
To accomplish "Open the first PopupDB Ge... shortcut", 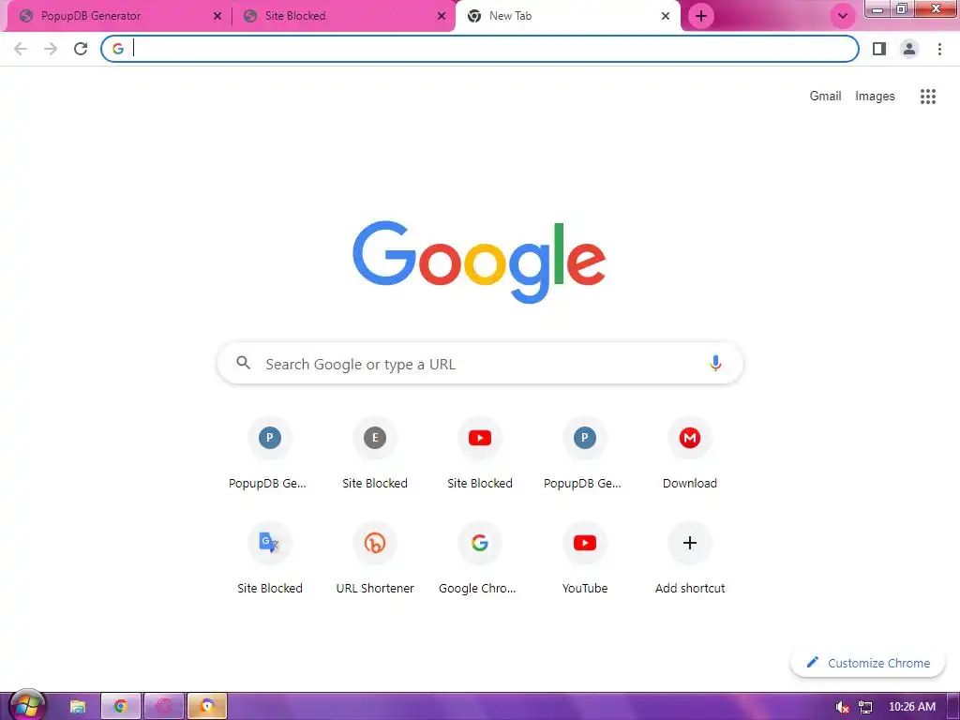I will pyautogui.click(x=269, y=454).
